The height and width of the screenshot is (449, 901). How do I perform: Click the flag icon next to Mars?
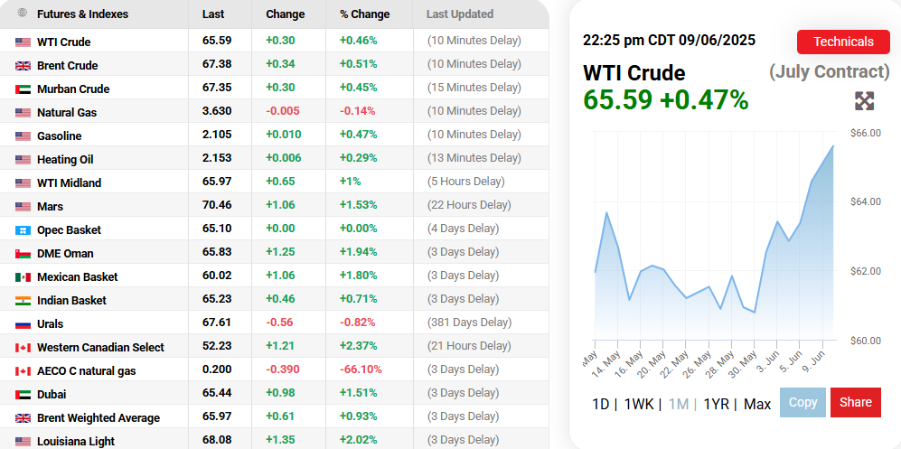pos(23,207)
